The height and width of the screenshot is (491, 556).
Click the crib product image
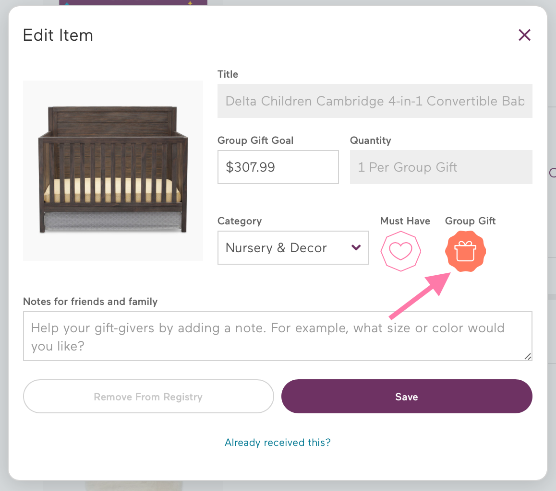113,171
